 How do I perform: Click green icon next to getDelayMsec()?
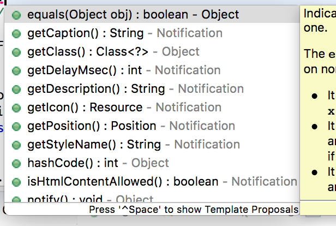16,70
